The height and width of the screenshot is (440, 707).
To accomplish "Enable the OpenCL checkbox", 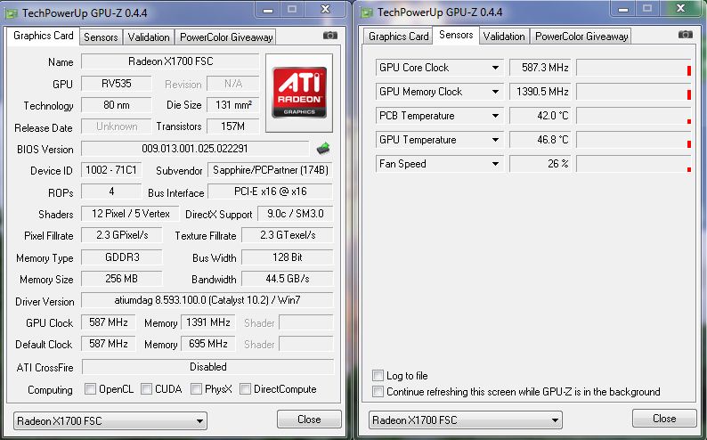I will pos(90,389).
